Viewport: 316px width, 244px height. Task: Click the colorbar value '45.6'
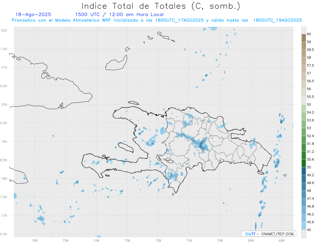coord(310,222)
